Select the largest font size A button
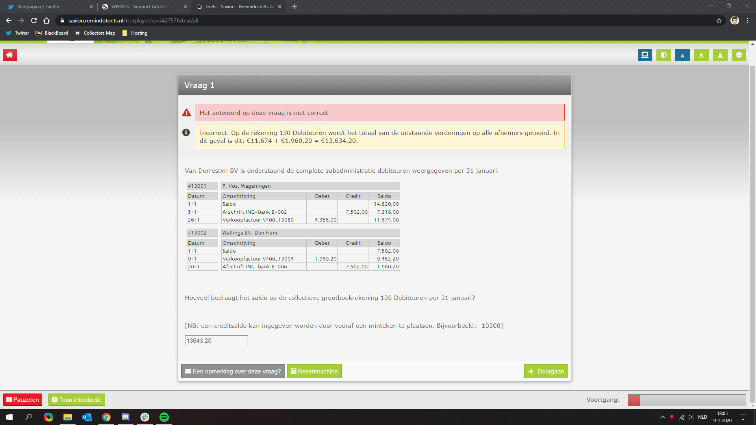The width and height of the screenshot is (756, 425). tap(720, 55)
